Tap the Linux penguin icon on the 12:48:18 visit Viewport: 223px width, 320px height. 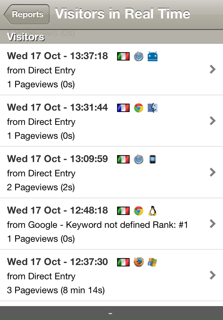coord(153,211)
